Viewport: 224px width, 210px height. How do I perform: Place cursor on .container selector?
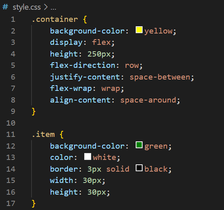55,19
